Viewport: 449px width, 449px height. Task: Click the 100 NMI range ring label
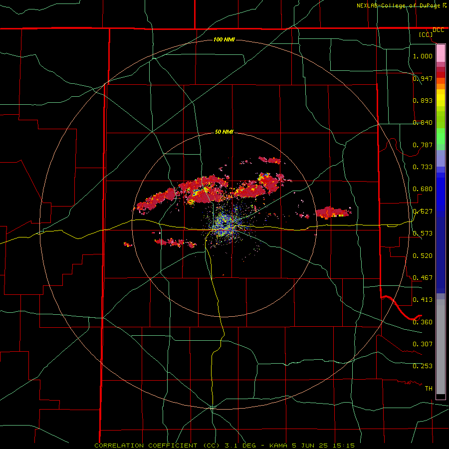pyautogui.click(x=224, y=39)
